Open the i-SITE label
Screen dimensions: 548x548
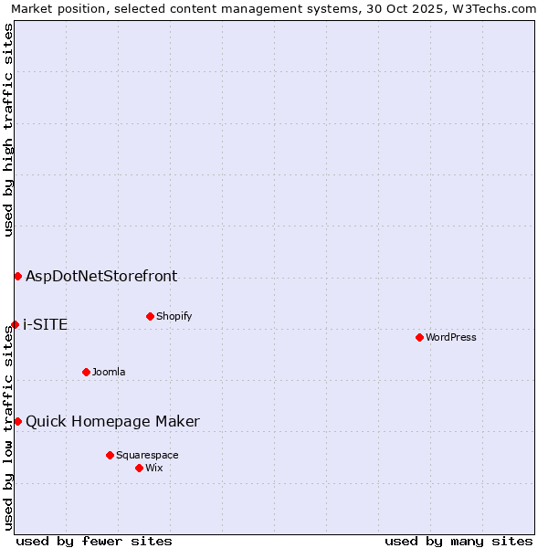coord(45,324)
